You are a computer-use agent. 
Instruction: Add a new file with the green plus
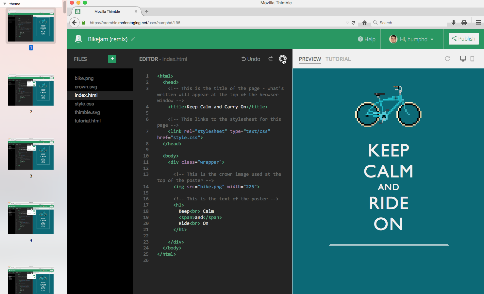tap(112, 59)
